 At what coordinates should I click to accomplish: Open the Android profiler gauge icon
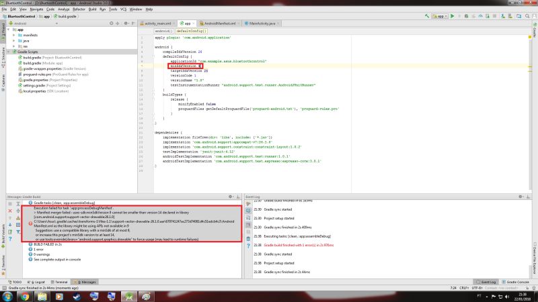point(480,16)
